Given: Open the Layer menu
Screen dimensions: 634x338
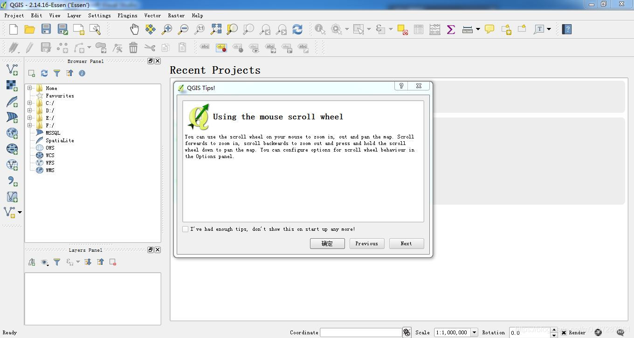Looking at the screenshot, I should pos(74,15).
